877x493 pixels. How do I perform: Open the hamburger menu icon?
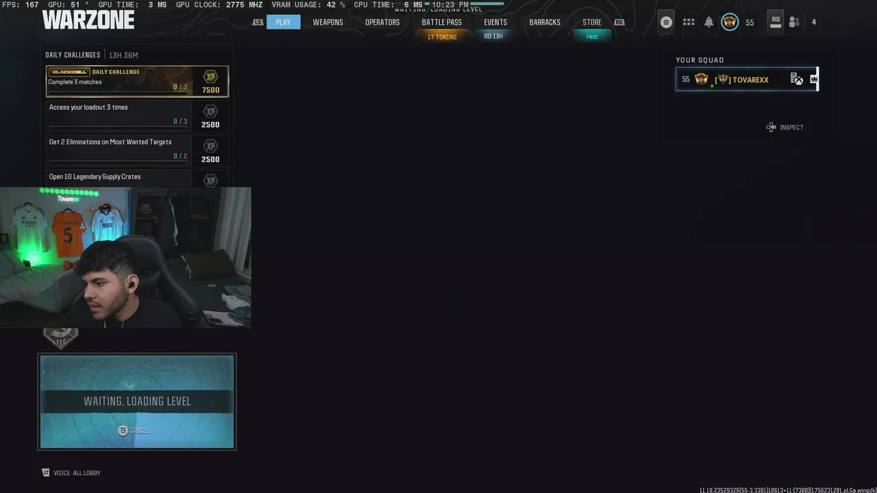[x=666, y=22]
